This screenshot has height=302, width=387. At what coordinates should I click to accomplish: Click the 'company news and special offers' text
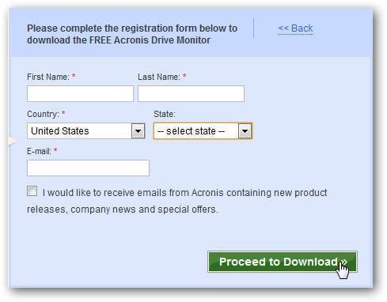point(144,210)
